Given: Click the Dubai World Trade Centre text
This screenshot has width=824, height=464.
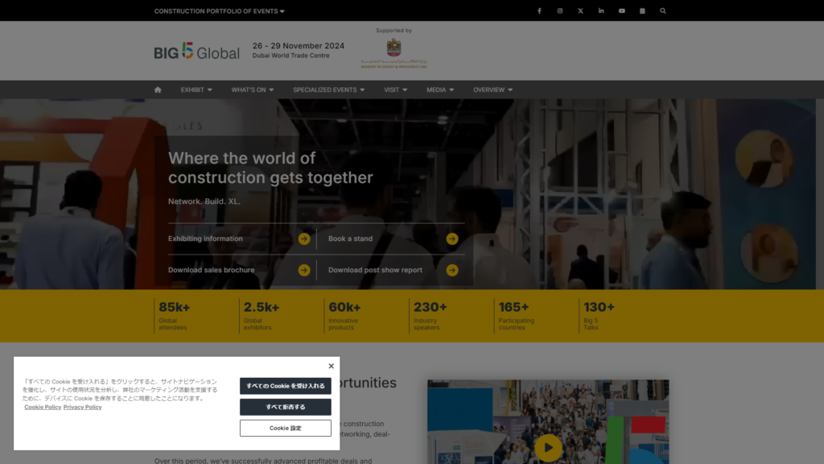Looking at the screenshot, I should 291,56.
